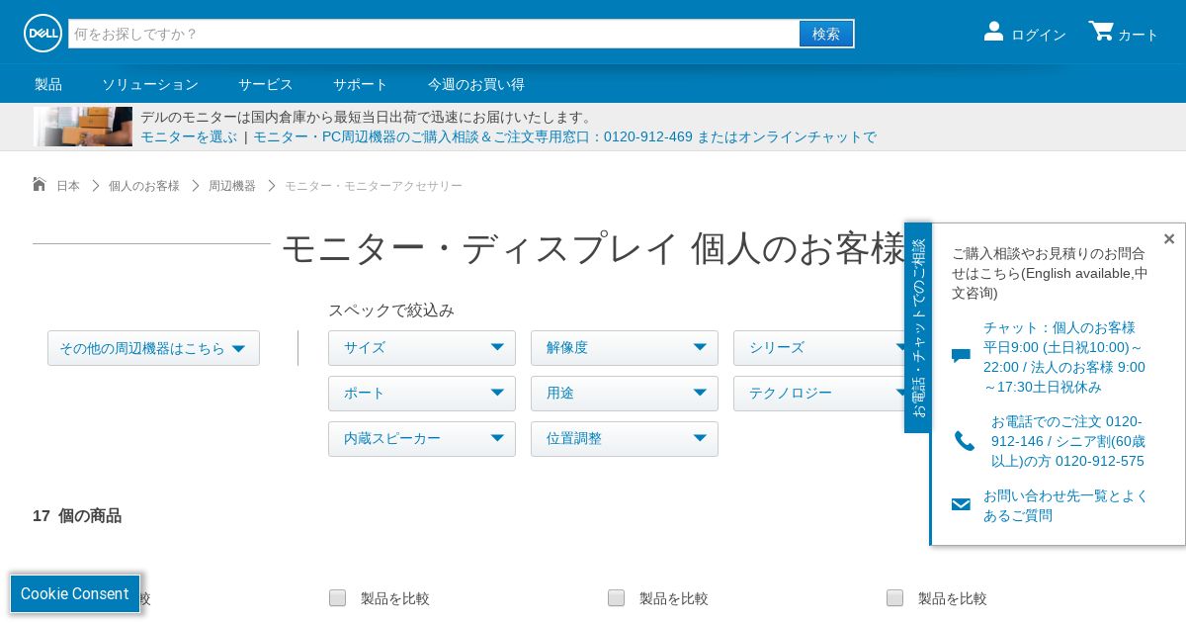Open chat for 個人のお客様 link
The image size is (1186, 623).
(1065, 357)
